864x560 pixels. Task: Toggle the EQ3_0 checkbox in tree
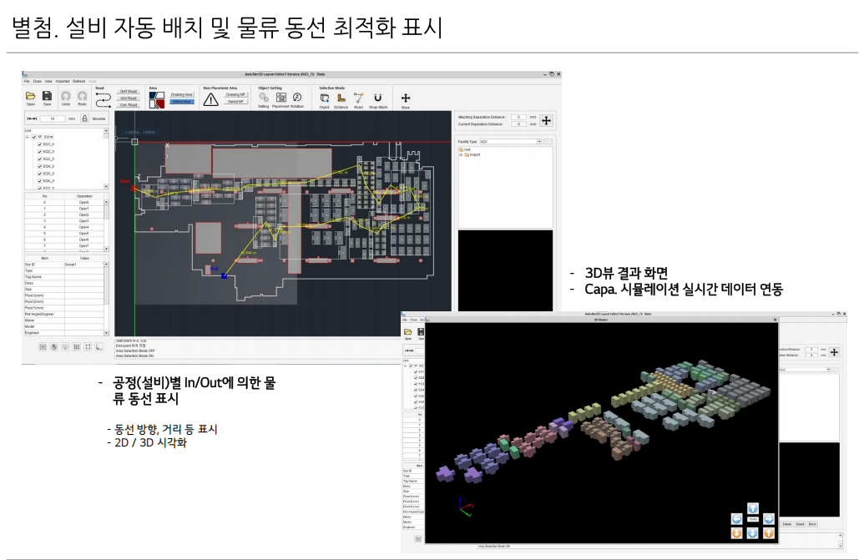pyautogui.click(x=40, y=159)
